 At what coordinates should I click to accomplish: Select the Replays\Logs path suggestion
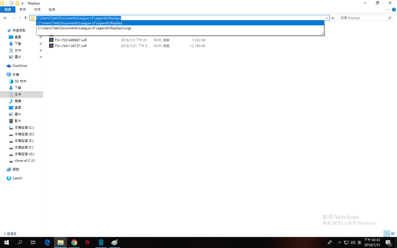coord(85,28)
